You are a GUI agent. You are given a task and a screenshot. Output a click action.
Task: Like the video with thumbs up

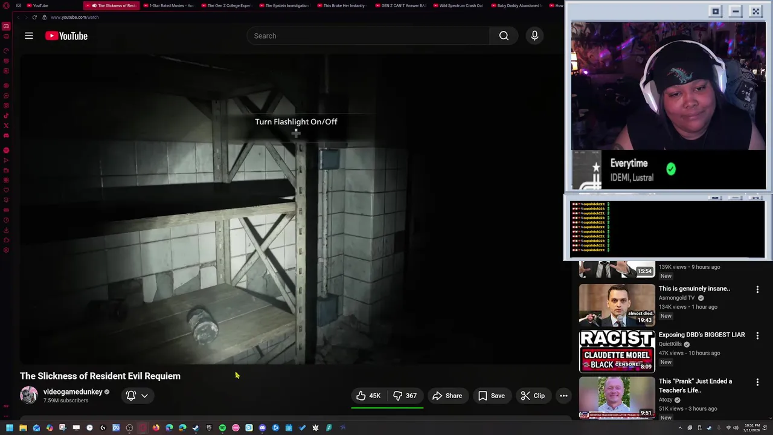click(368, 396)
